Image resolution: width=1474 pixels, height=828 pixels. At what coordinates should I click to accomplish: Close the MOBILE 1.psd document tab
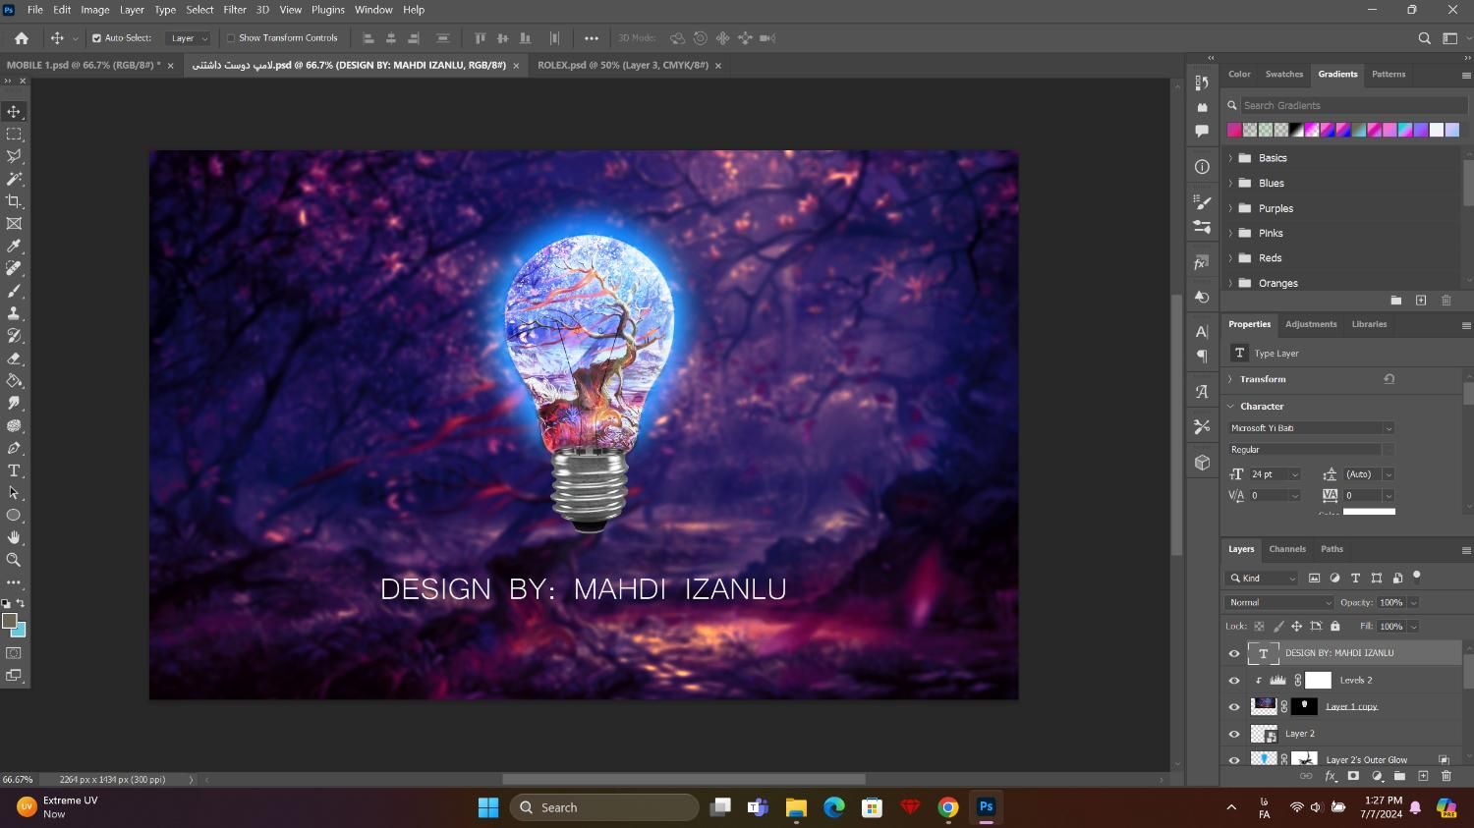(170, 66)
